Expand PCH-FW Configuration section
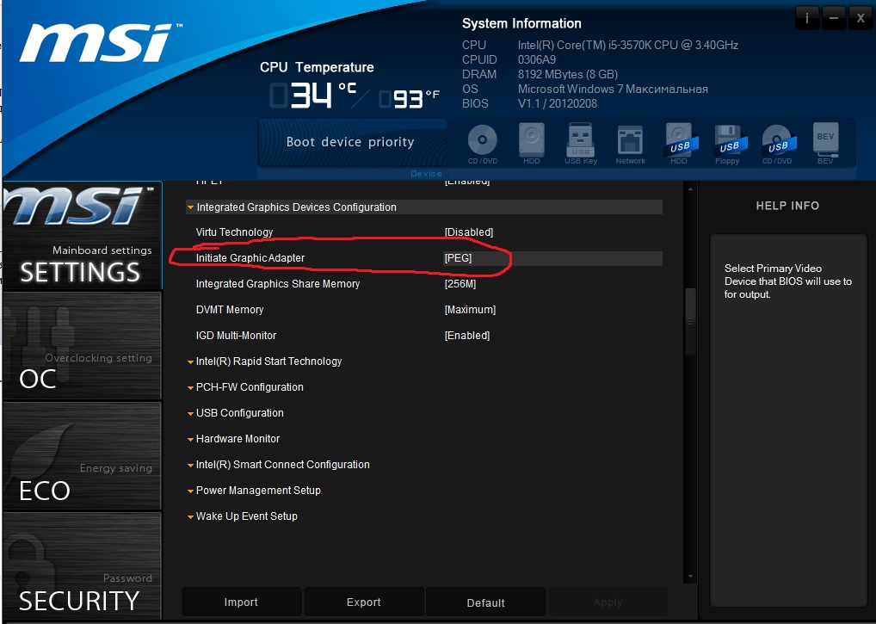The height and width of the screenshot is (624, 876). point(245,387)
